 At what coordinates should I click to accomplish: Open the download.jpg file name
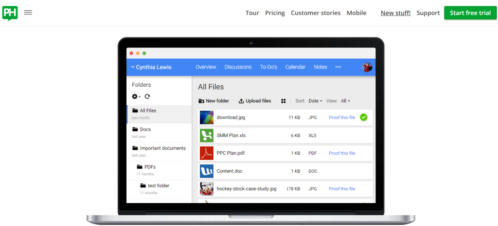[231, 117]
